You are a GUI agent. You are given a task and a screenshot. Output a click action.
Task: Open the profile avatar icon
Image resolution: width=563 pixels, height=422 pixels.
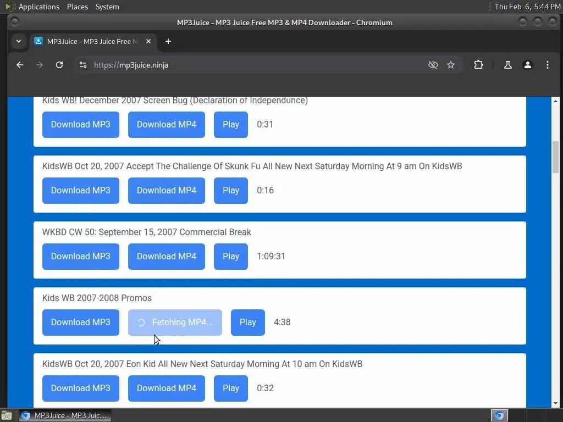coord(527,65)
